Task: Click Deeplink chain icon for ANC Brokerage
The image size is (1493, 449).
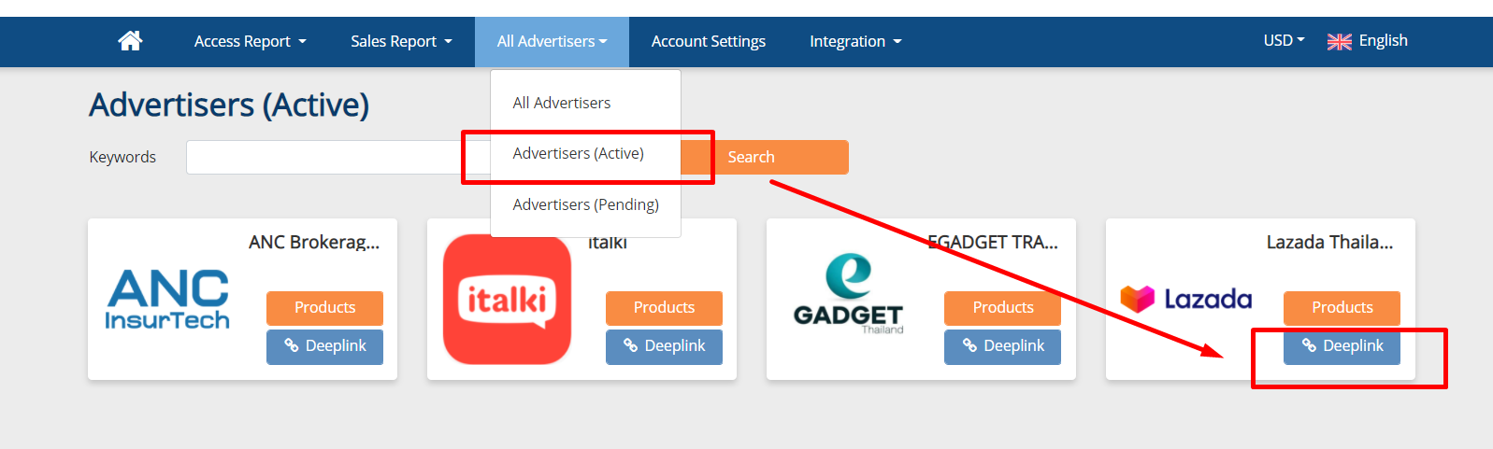Action: pyautogui.click(x=292, y=345)
